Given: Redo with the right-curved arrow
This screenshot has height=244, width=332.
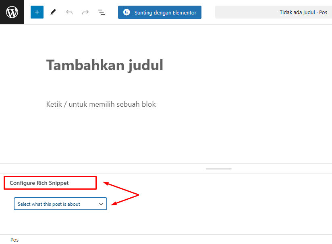Looking at the screenshot, I should [x=85, y=12].
